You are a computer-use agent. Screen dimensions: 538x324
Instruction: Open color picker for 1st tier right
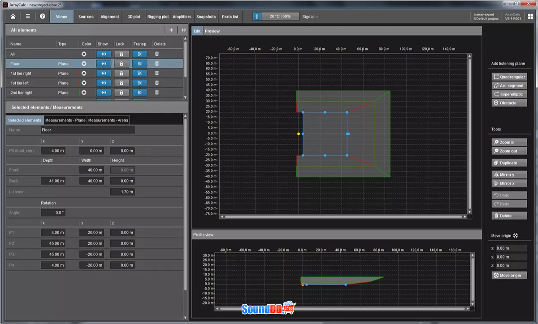coord(84,73)
